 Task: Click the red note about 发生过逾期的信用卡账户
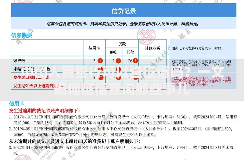pyautogui.click(x=201, y=82)
